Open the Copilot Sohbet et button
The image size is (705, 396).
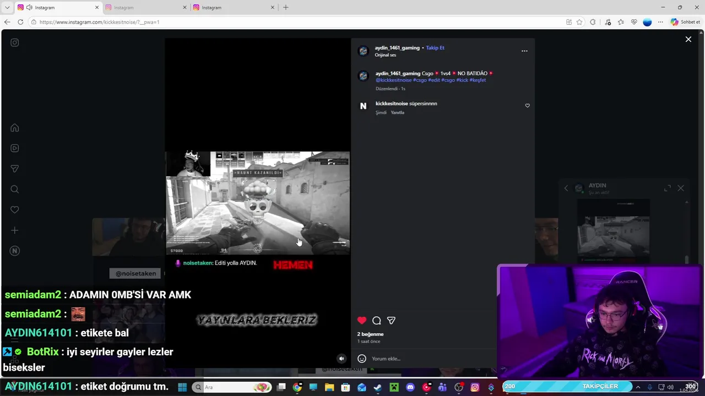click(x=685, y=22)
